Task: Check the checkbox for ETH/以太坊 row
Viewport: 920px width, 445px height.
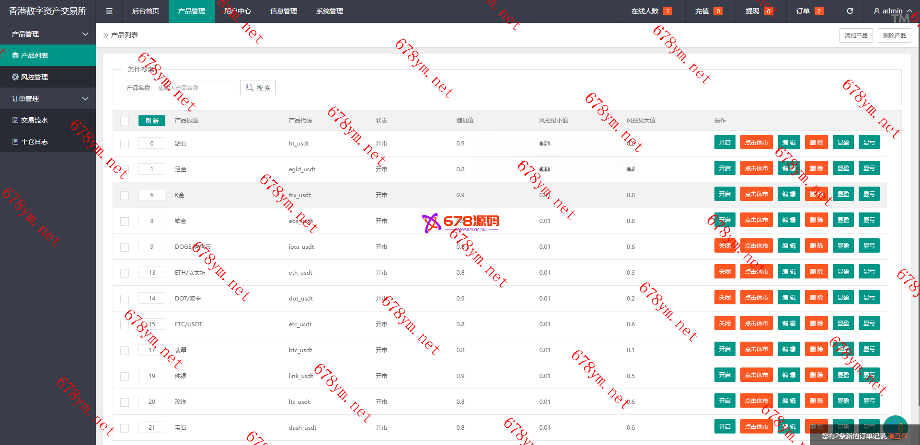Action: point(125,273)
